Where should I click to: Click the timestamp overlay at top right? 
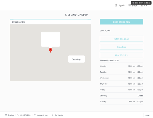pos(141,3)
